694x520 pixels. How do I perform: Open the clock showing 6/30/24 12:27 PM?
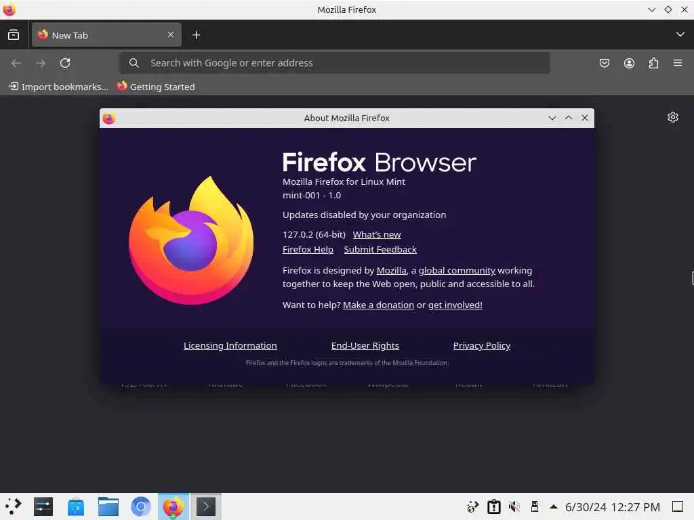pos(613,506)
